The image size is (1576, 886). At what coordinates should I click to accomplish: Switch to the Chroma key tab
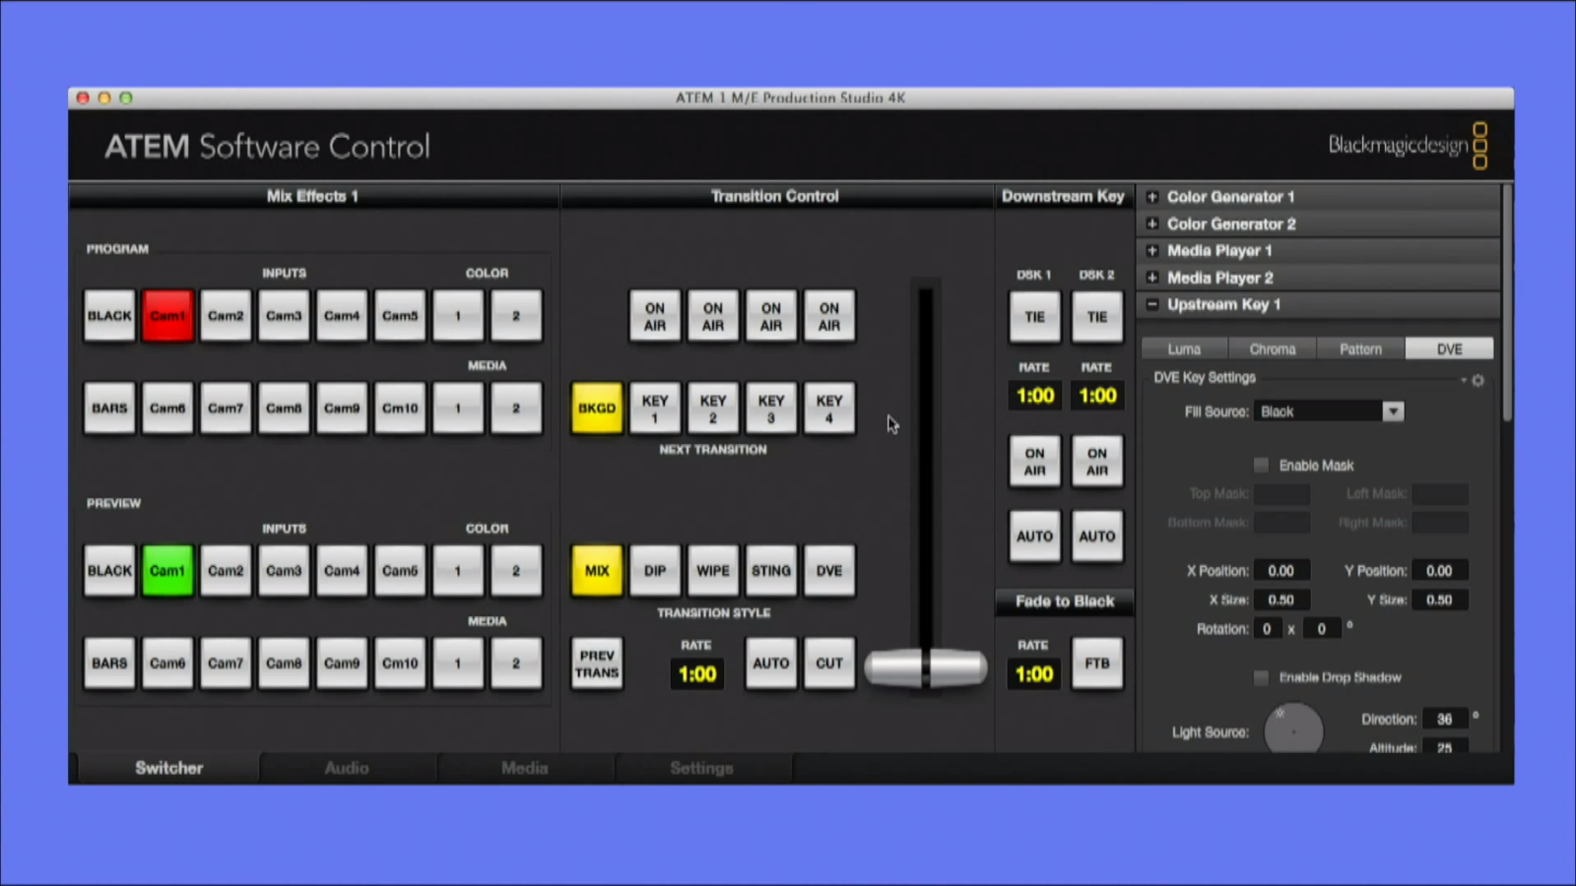[1273, 349]
